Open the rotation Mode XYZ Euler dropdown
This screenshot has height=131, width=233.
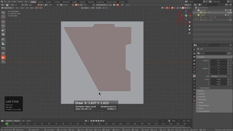218,76
